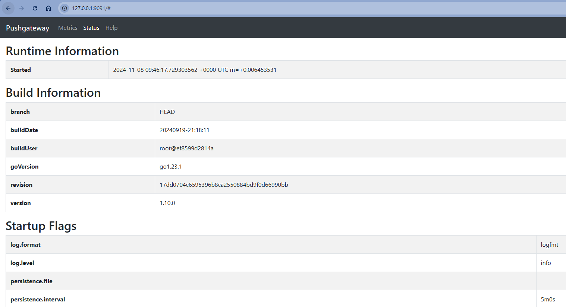Go to the browser home page

(x=48, y=8)
